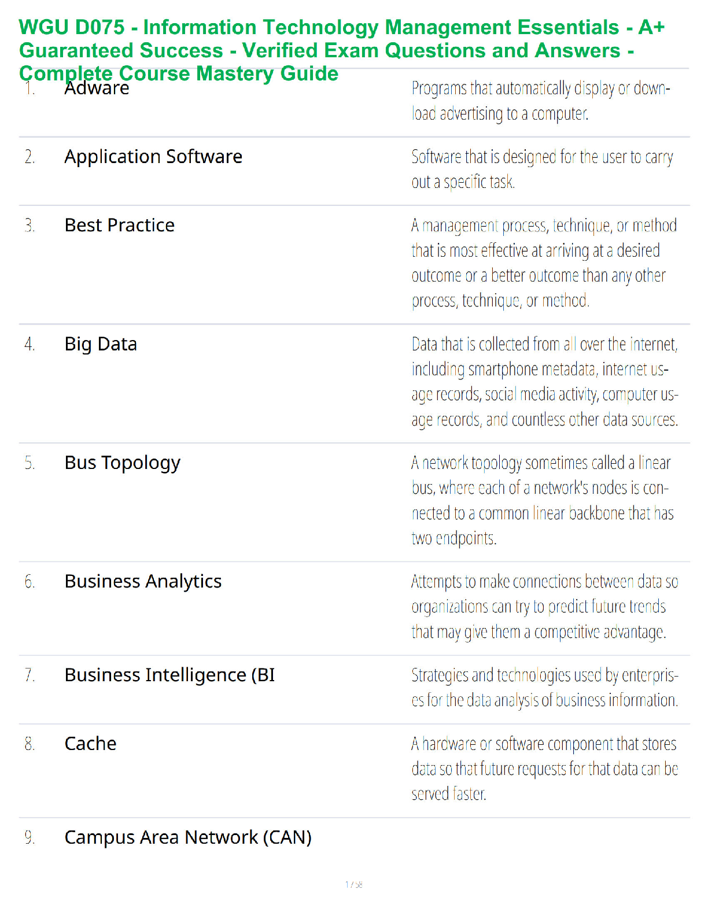Select the term "Adware"
Screen dimensions: 708x916
pyautogui.click(x=97, y=90)
